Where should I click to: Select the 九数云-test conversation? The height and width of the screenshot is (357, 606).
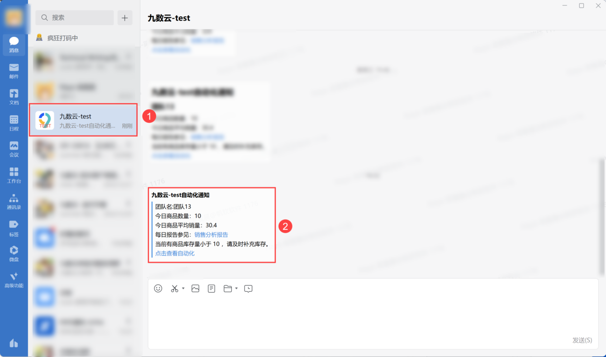pyautogui.click(x=83, y=120)
